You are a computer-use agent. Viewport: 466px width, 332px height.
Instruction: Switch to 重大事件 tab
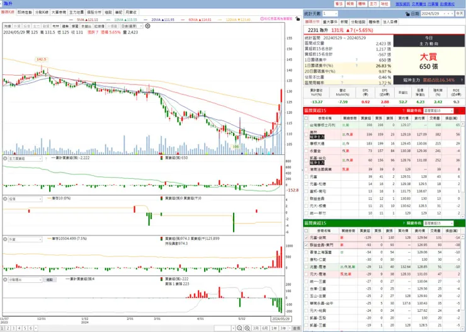pos(330,22)
